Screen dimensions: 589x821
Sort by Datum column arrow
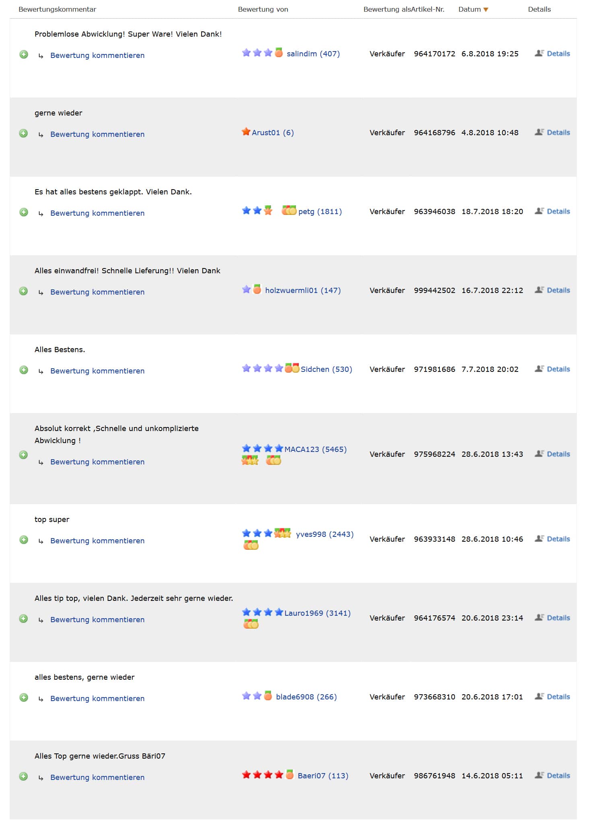click(x=486, y=10)
